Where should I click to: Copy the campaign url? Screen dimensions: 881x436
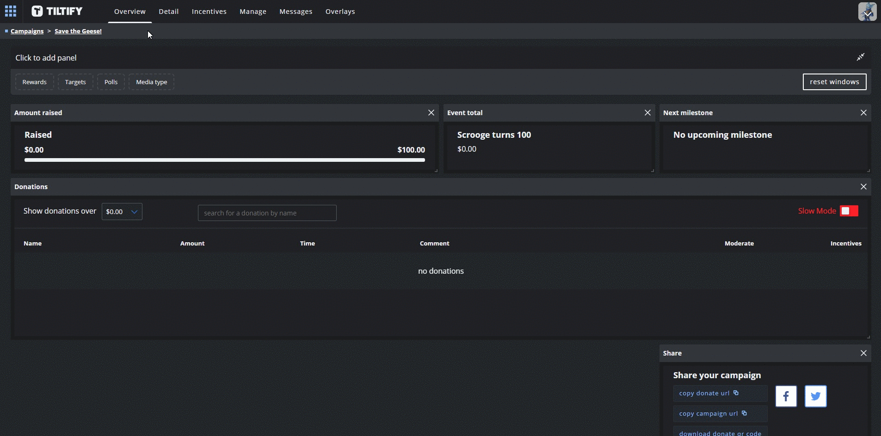(720, 414)
